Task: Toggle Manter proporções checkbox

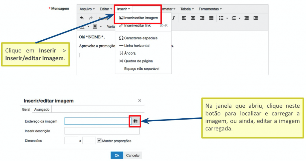Action: tap(99, 140)
